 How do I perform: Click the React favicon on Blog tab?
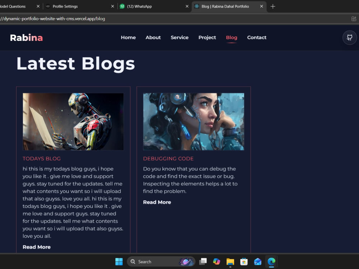point(197,6)
